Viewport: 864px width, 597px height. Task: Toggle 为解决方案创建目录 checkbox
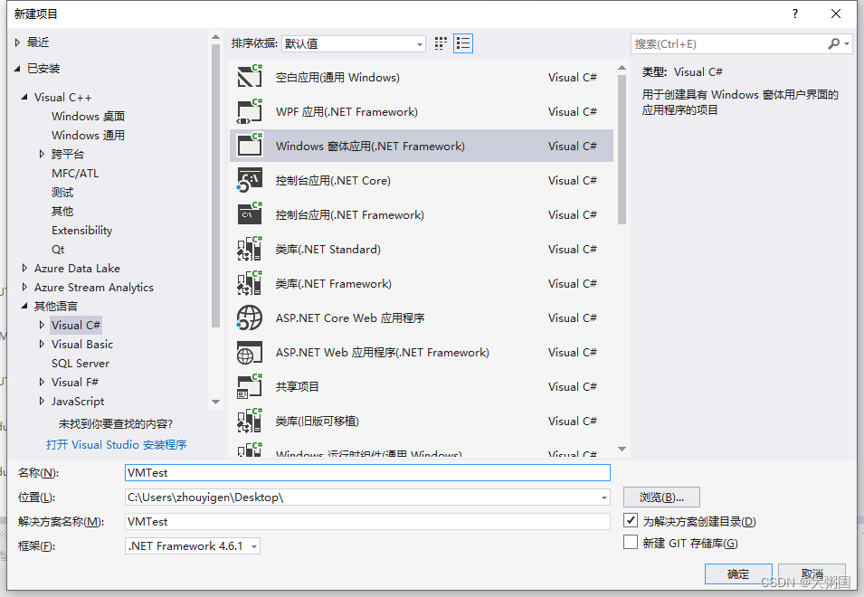(x=631, y=520)
